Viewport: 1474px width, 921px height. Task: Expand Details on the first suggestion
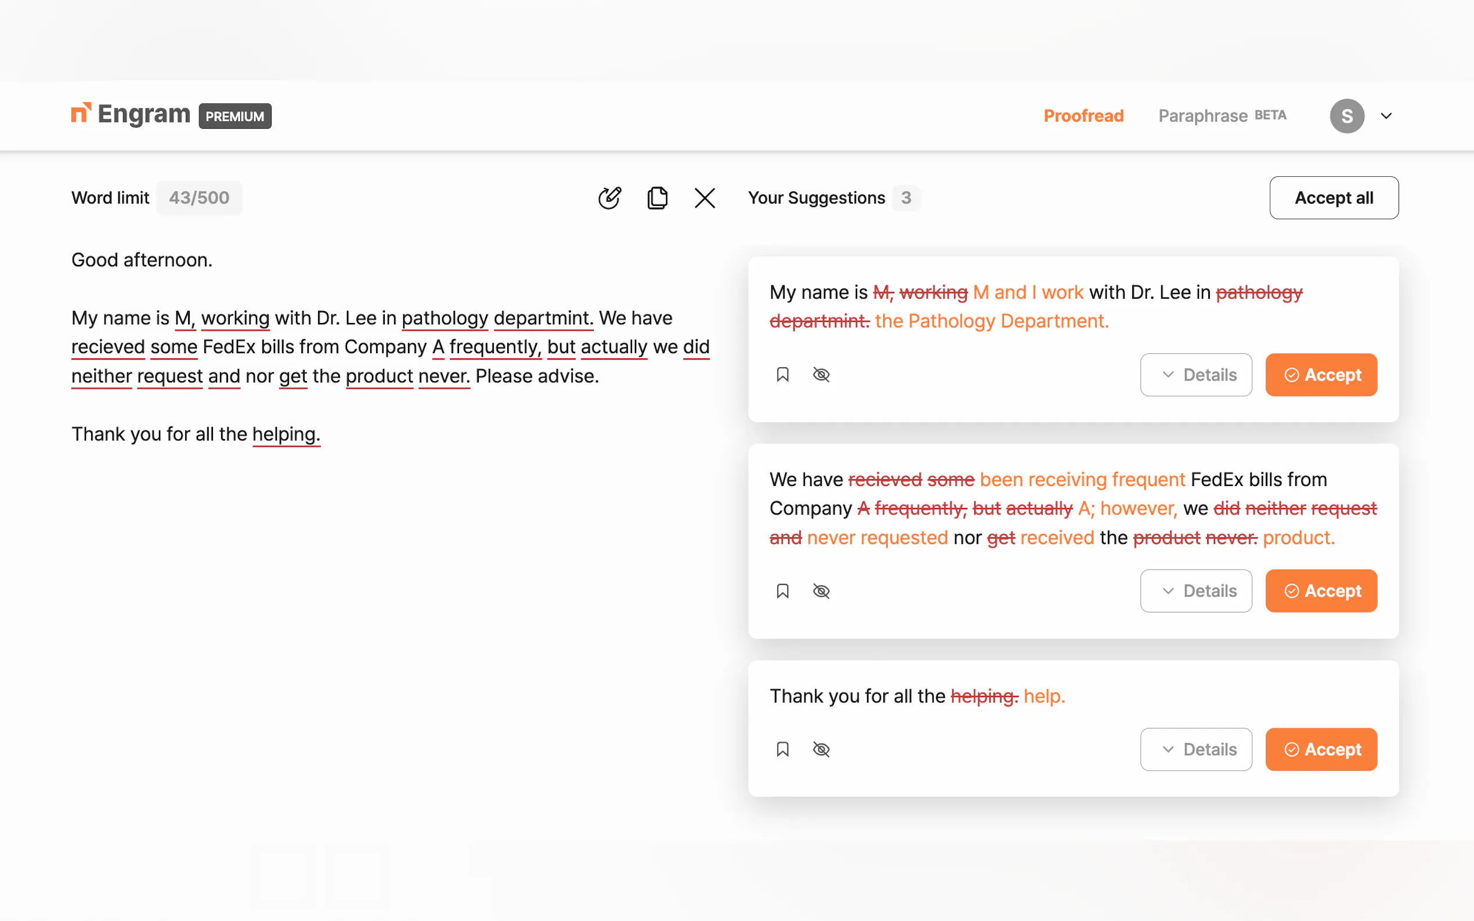pos(1195,375)
